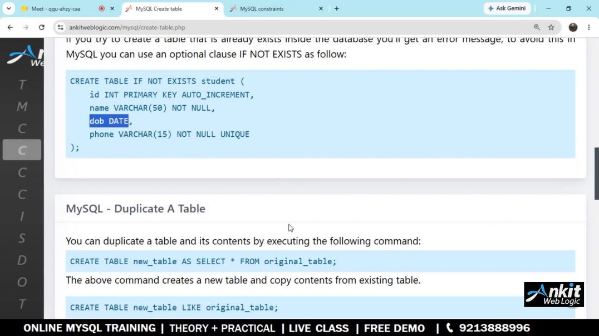The width and height of the screenshot is (599, 336).
Task: Close the MySQL constraints tab
Action: (x=321, y=8)
